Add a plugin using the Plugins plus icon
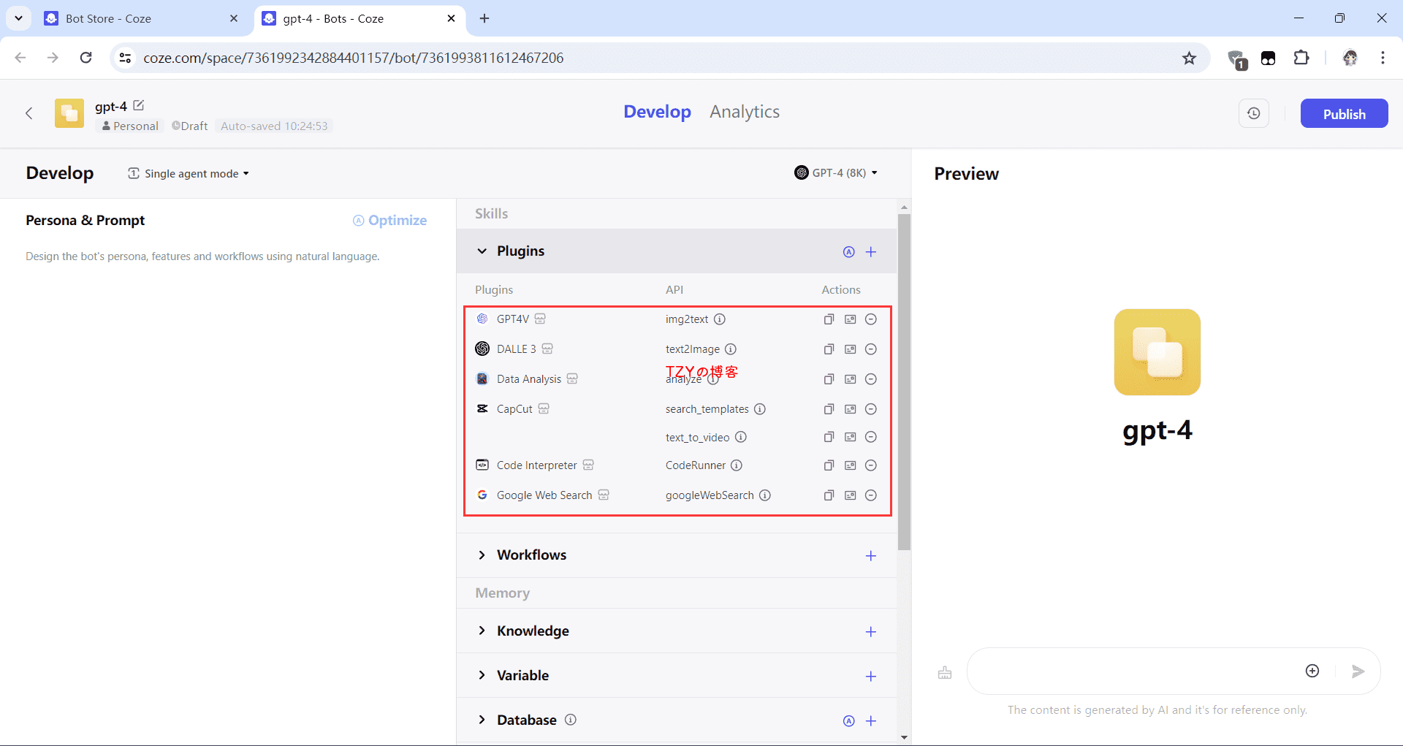The width and height of the screenshot is (1403, 746). [870, 252]
